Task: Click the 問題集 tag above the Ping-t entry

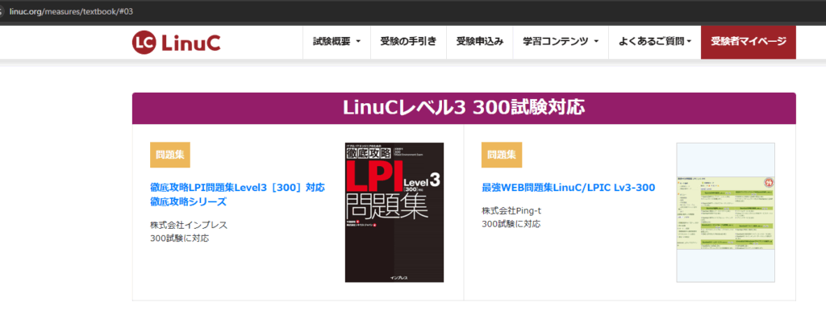Action: click(502, 155)
